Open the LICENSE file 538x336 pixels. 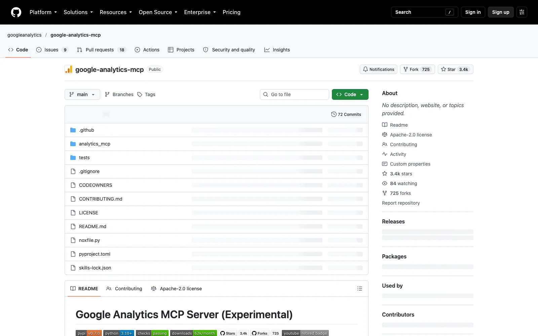click(x=88, y=213)
